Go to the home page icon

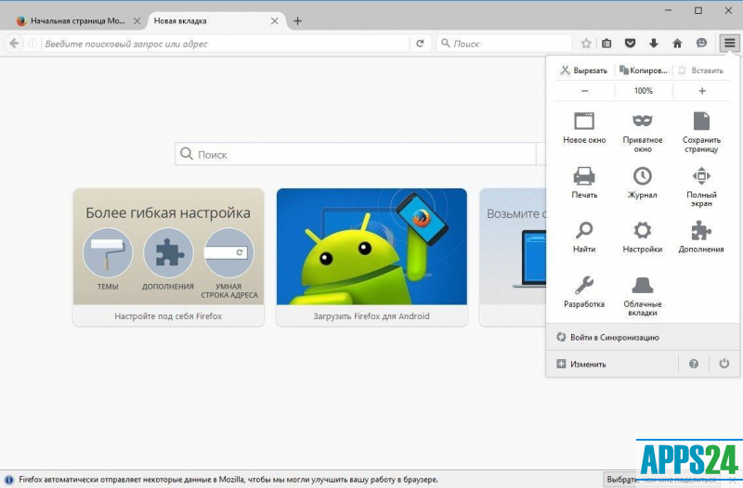[677, 44]
